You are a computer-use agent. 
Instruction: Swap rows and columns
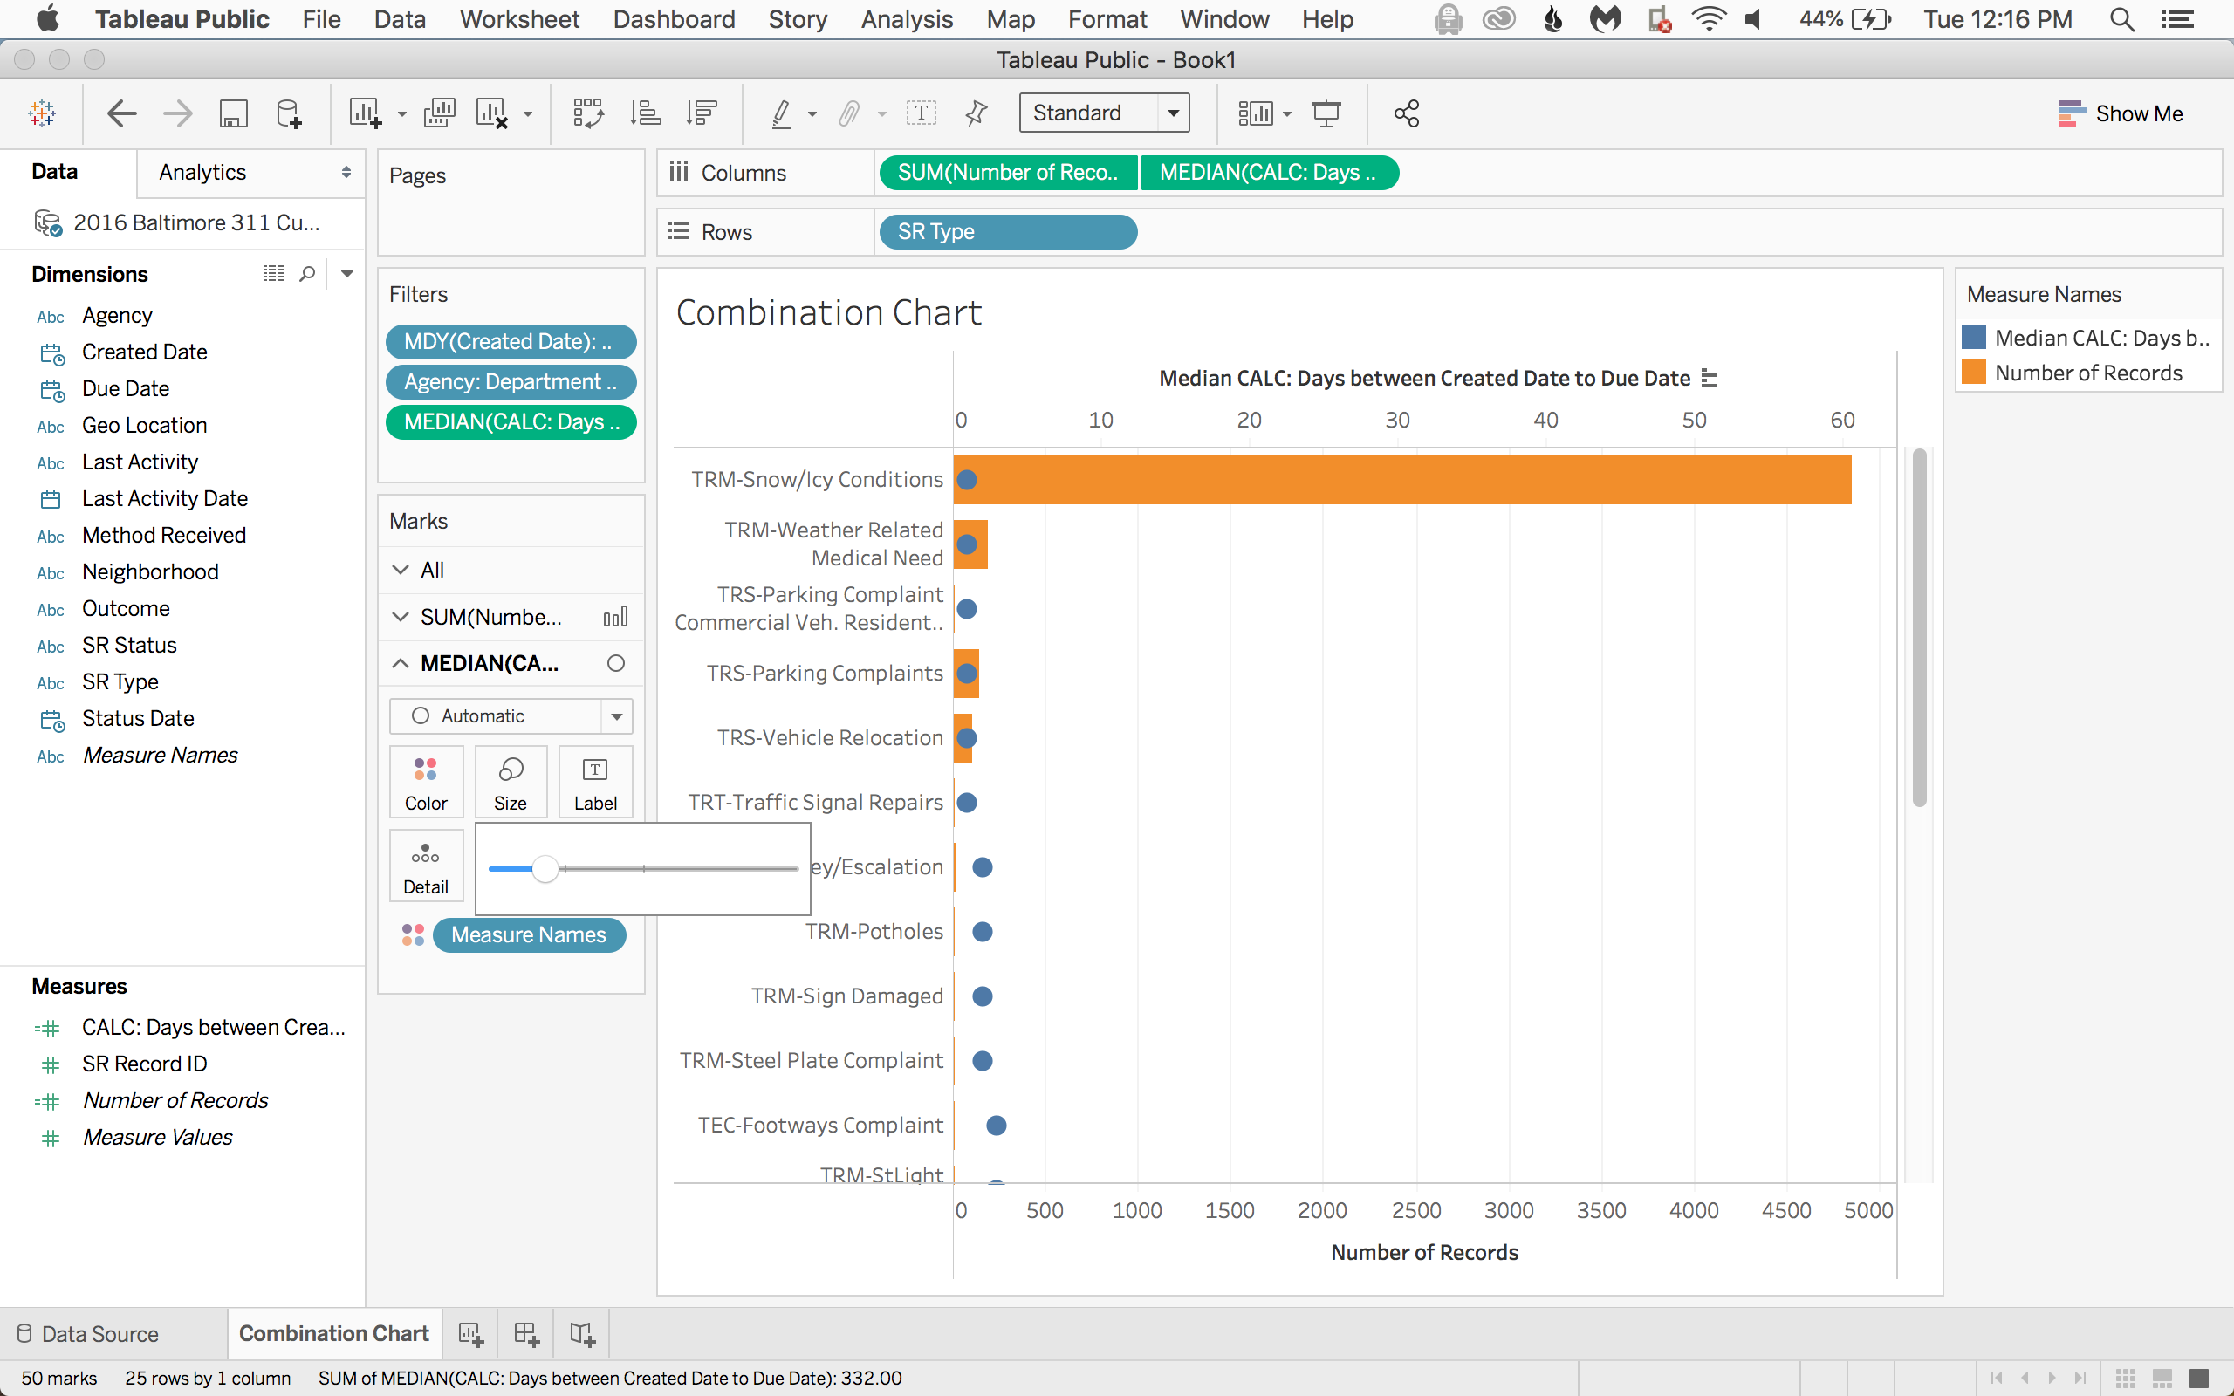(x=588, y=113)
